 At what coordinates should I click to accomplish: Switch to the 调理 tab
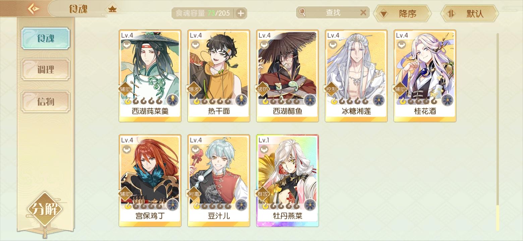46,70
